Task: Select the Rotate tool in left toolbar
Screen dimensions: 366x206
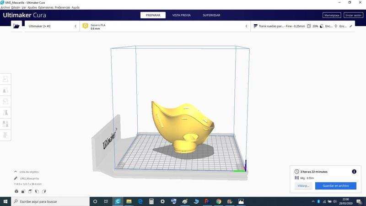Action: (x=5, y=101)
